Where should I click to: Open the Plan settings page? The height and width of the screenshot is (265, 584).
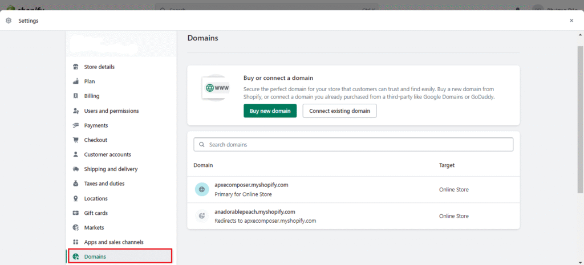pos(90,81)
